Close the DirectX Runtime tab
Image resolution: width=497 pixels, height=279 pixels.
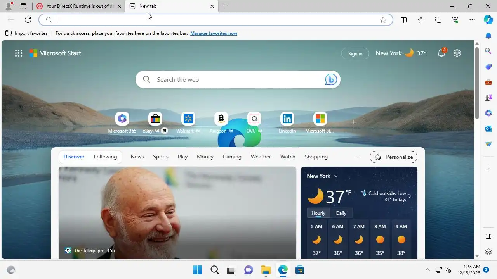[119, 6]
